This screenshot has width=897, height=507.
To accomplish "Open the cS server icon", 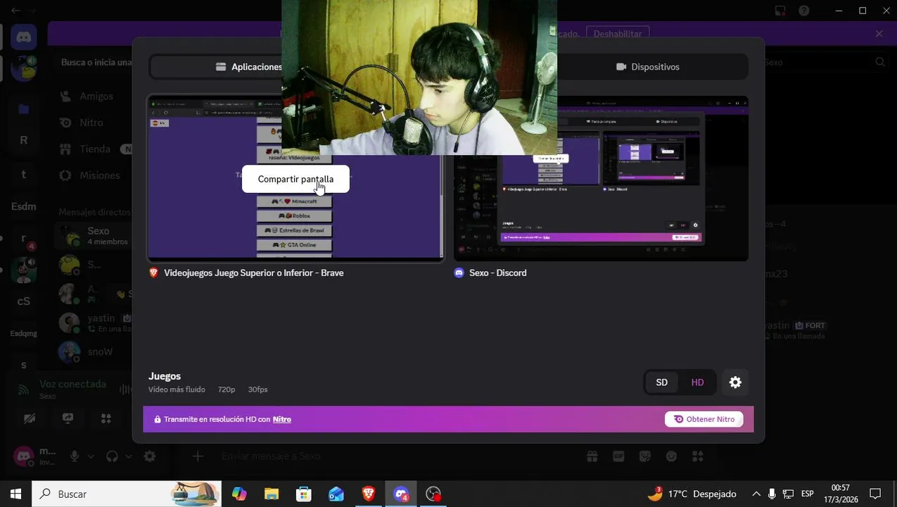I will 24,301.
